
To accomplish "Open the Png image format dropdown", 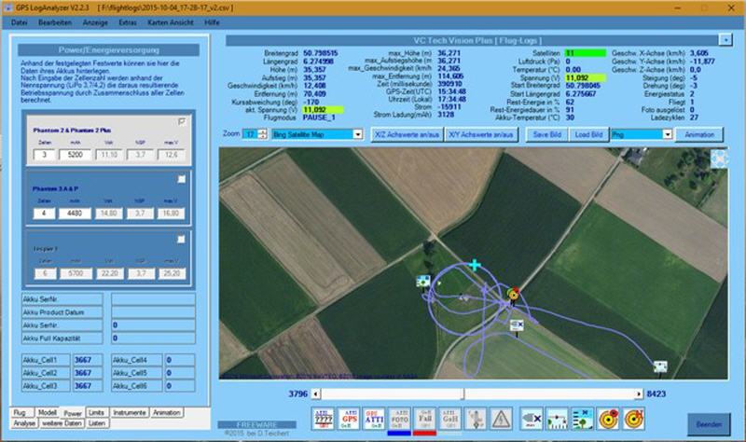I will [x=667, y=134].
